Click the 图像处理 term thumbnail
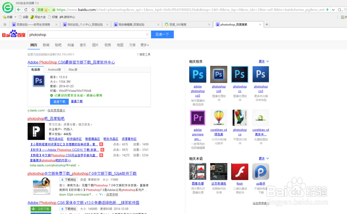 point(198,171)
